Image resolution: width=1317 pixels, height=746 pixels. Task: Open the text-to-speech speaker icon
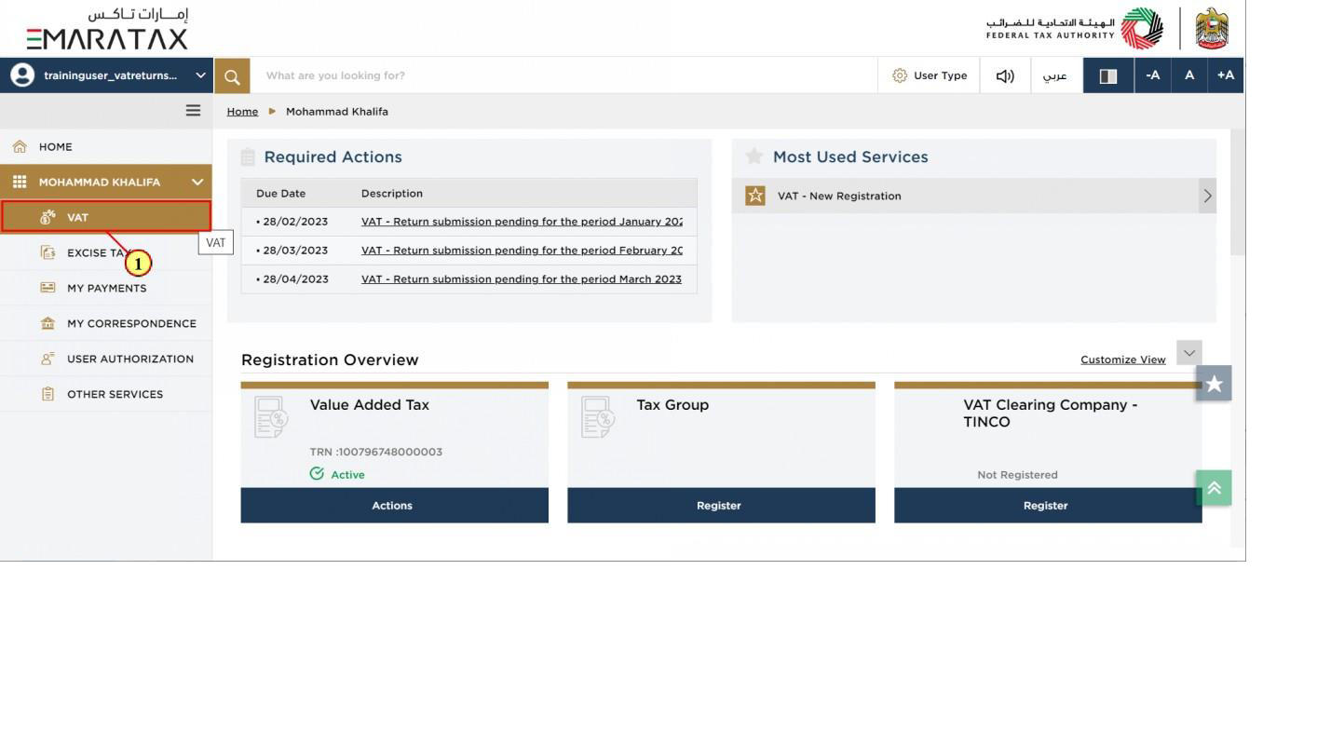[1005, 75]
